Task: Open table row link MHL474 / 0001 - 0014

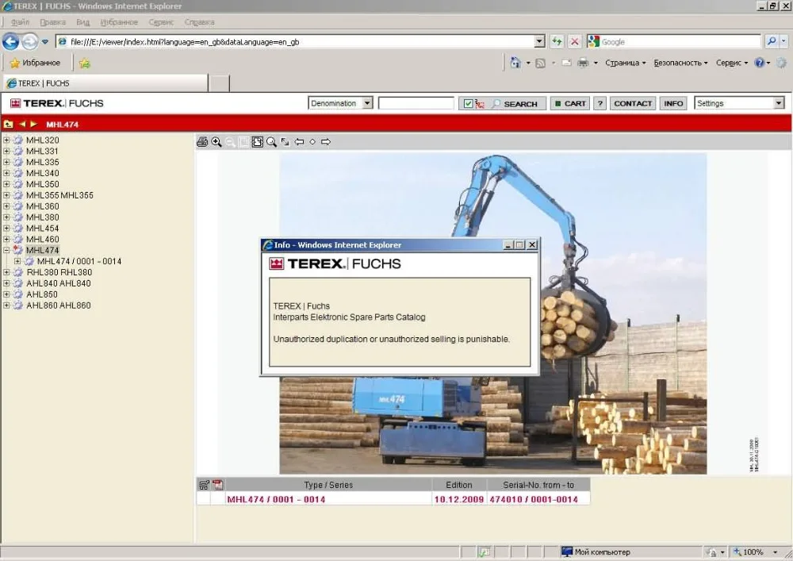Action: click(x=276, y=499)
